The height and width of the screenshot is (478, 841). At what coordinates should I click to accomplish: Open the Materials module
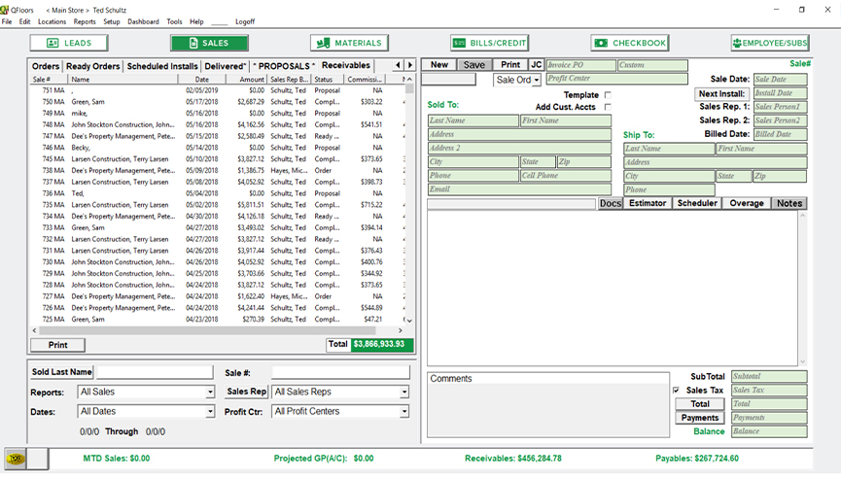click(x=349, y=43)
